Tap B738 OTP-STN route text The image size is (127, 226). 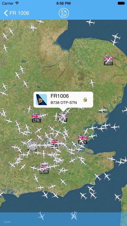coord(63,103)
